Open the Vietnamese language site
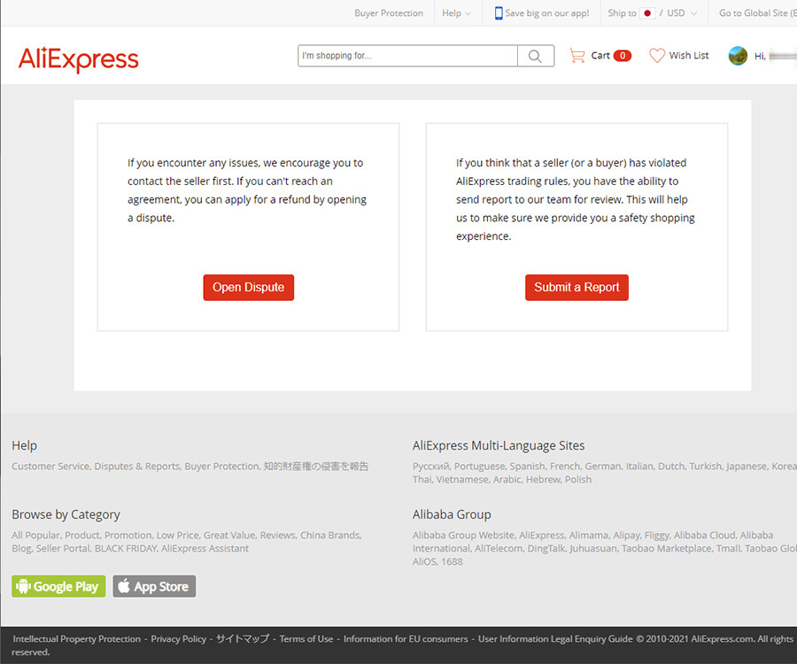Screen dimensions: 797x664 click(x=462, y=480)
